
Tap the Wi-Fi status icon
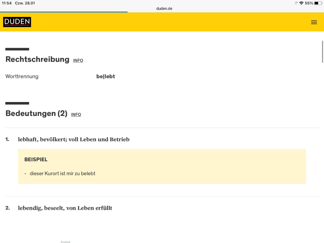pyautogui.click(x=301, y=3)
